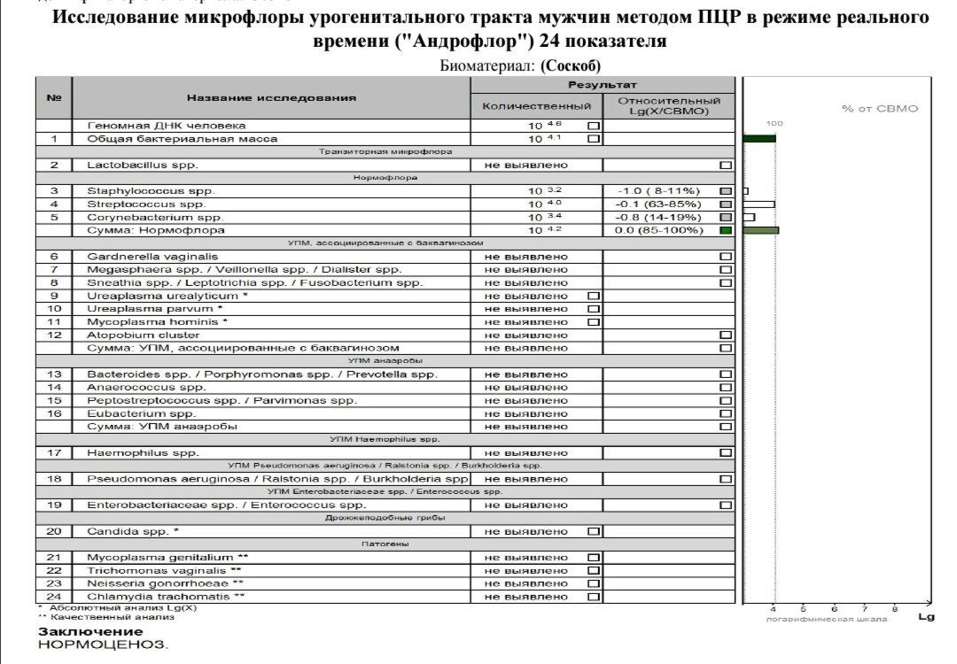This screenshot has height=664, width=957.
Task: Select the "Megasphaera spp. / Veillonella spp." row name
Action: pos(245,269)
